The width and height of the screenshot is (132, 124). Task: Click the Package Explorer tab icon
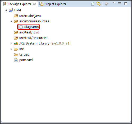(x=5, y=4)
